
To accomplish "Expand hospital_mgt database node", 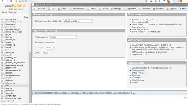I will point(2,19).
